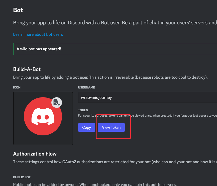Click the Authorization Flow heading
Viewport: 217px width, 186px height.
(x=35, y=154)
